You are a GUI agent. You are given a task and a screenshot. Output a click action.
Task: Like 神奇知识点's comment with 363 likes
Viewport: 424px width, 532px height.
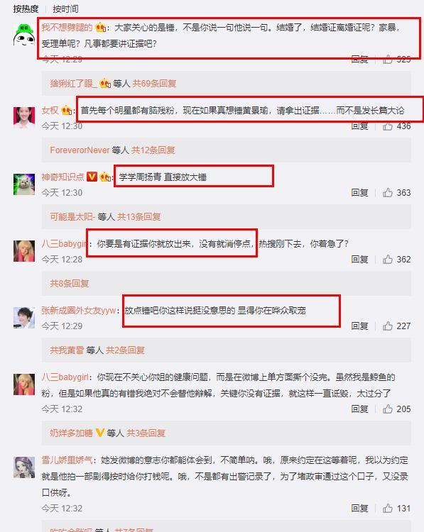388,193
